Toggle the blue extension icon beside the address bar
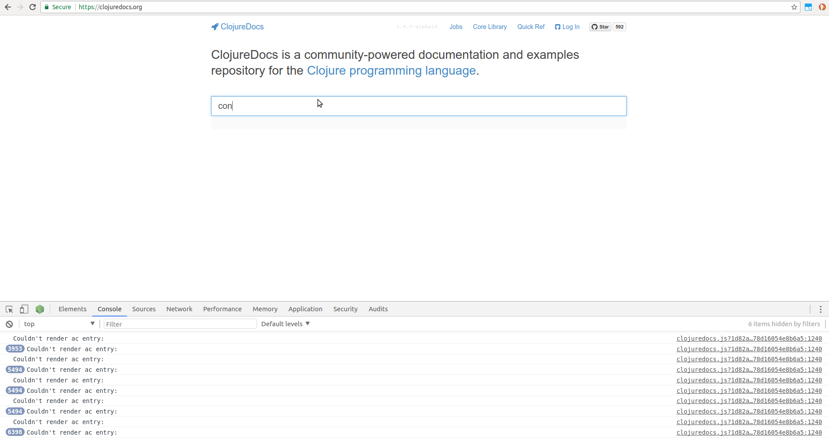Image resolution: width=829 pixels, height=439 pixels. (808, 7)
